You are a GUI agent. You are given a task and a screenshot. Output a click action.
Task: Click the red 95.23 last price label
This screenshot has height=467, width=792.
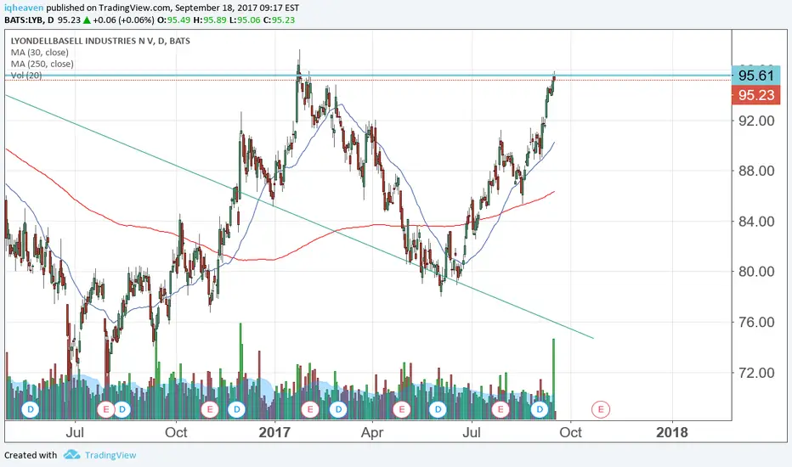pyautogui.click(x=755, y=95)
